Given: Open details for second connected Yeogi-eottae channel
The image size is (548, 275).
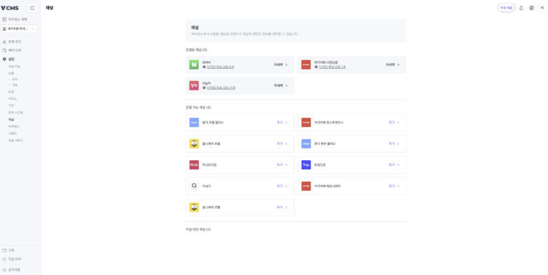Looking at the screenshot, I should point(393,65).
